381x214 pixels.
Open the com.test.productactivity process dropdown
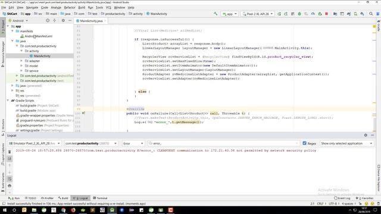[91, 143]
